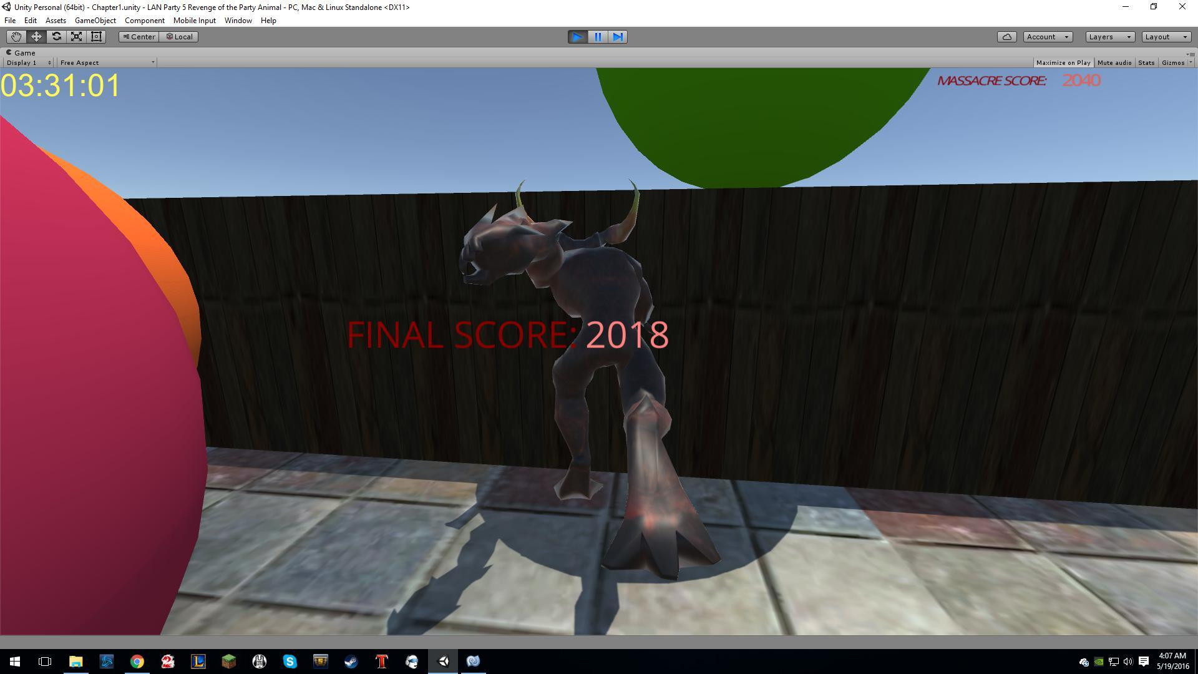Open the Help menu

[268, 21]
